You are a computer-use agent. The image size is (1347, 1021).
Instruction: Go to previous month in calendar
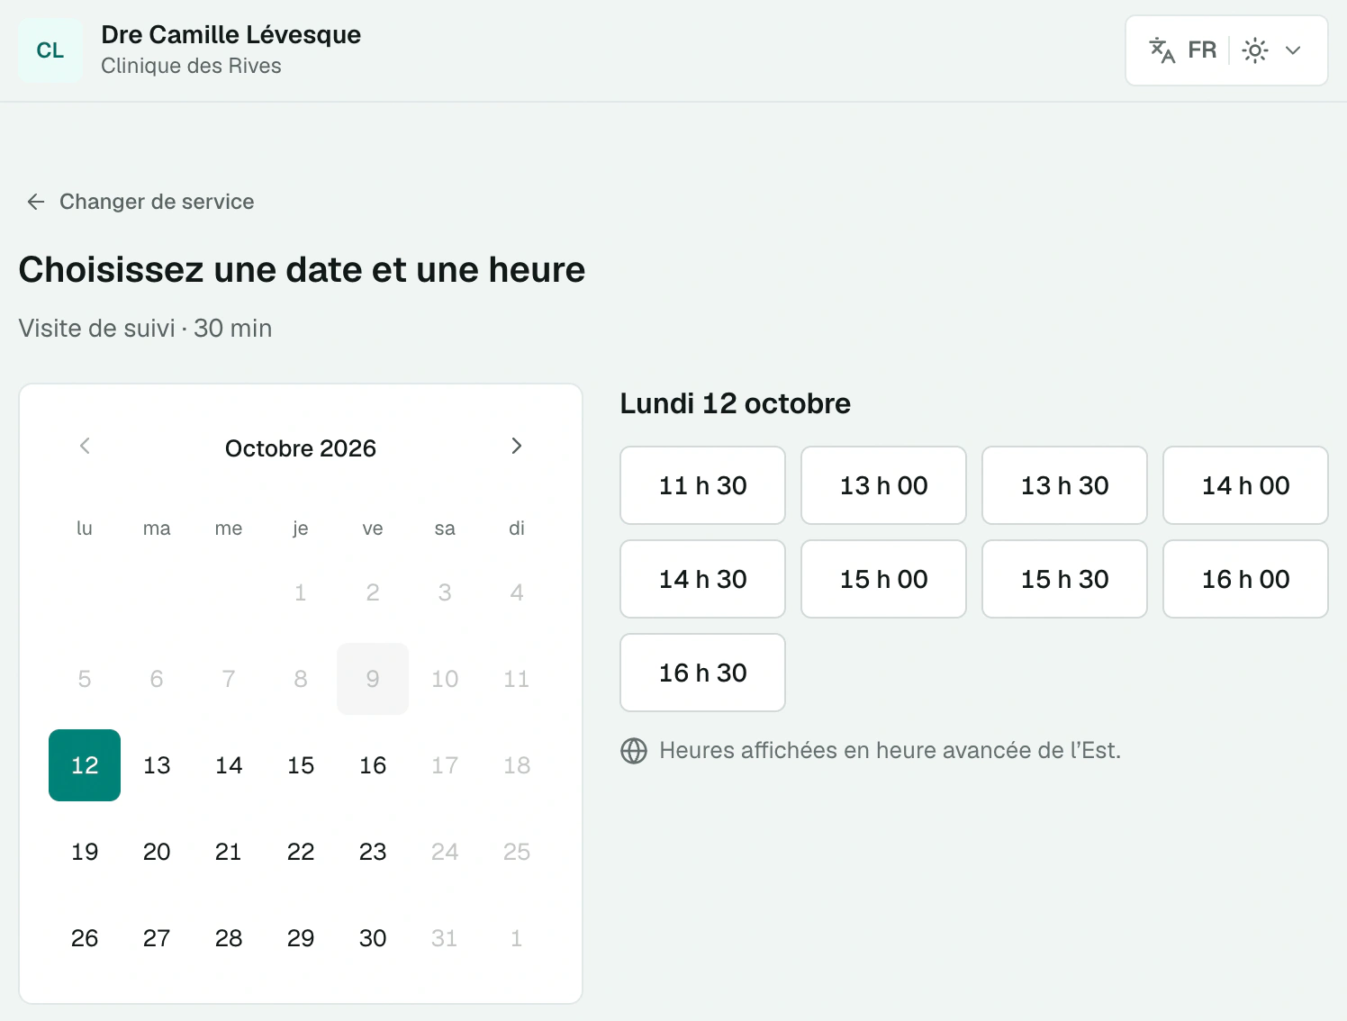pyautogui.click(x=85, y=446)
